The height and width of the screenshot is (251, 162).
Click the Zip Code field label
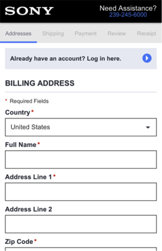[x=19, y=242]
